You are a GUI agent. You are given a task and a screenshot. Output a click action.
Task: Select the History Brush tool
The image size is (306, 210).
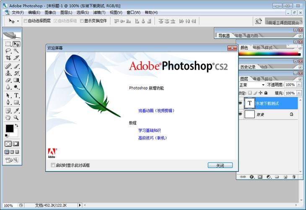(16, 73)
